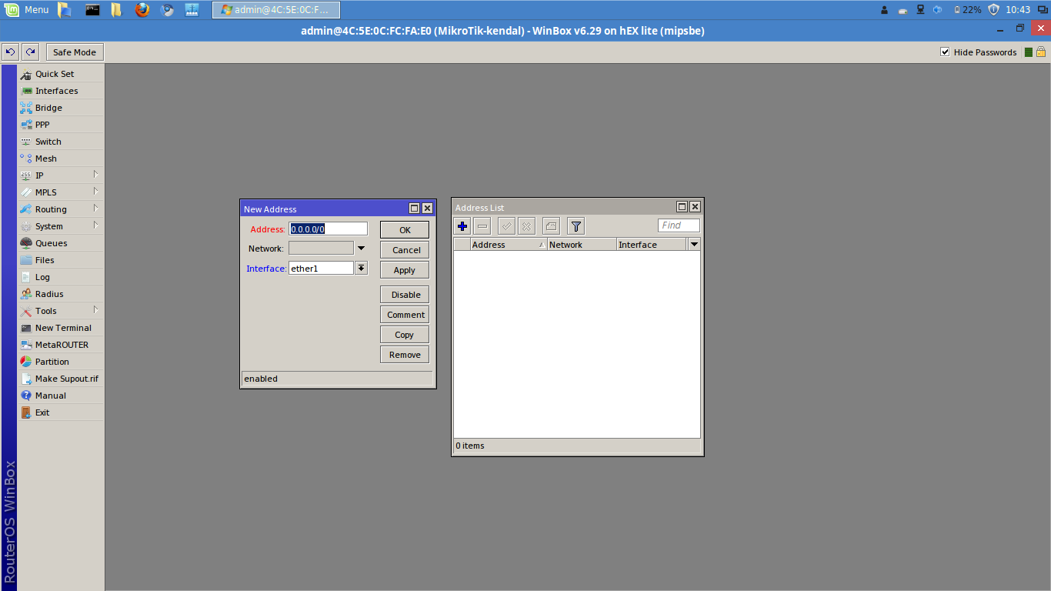The image size is (1051, 591).
Task: Click the show desktop panel icon
Action: pos(65,10)
